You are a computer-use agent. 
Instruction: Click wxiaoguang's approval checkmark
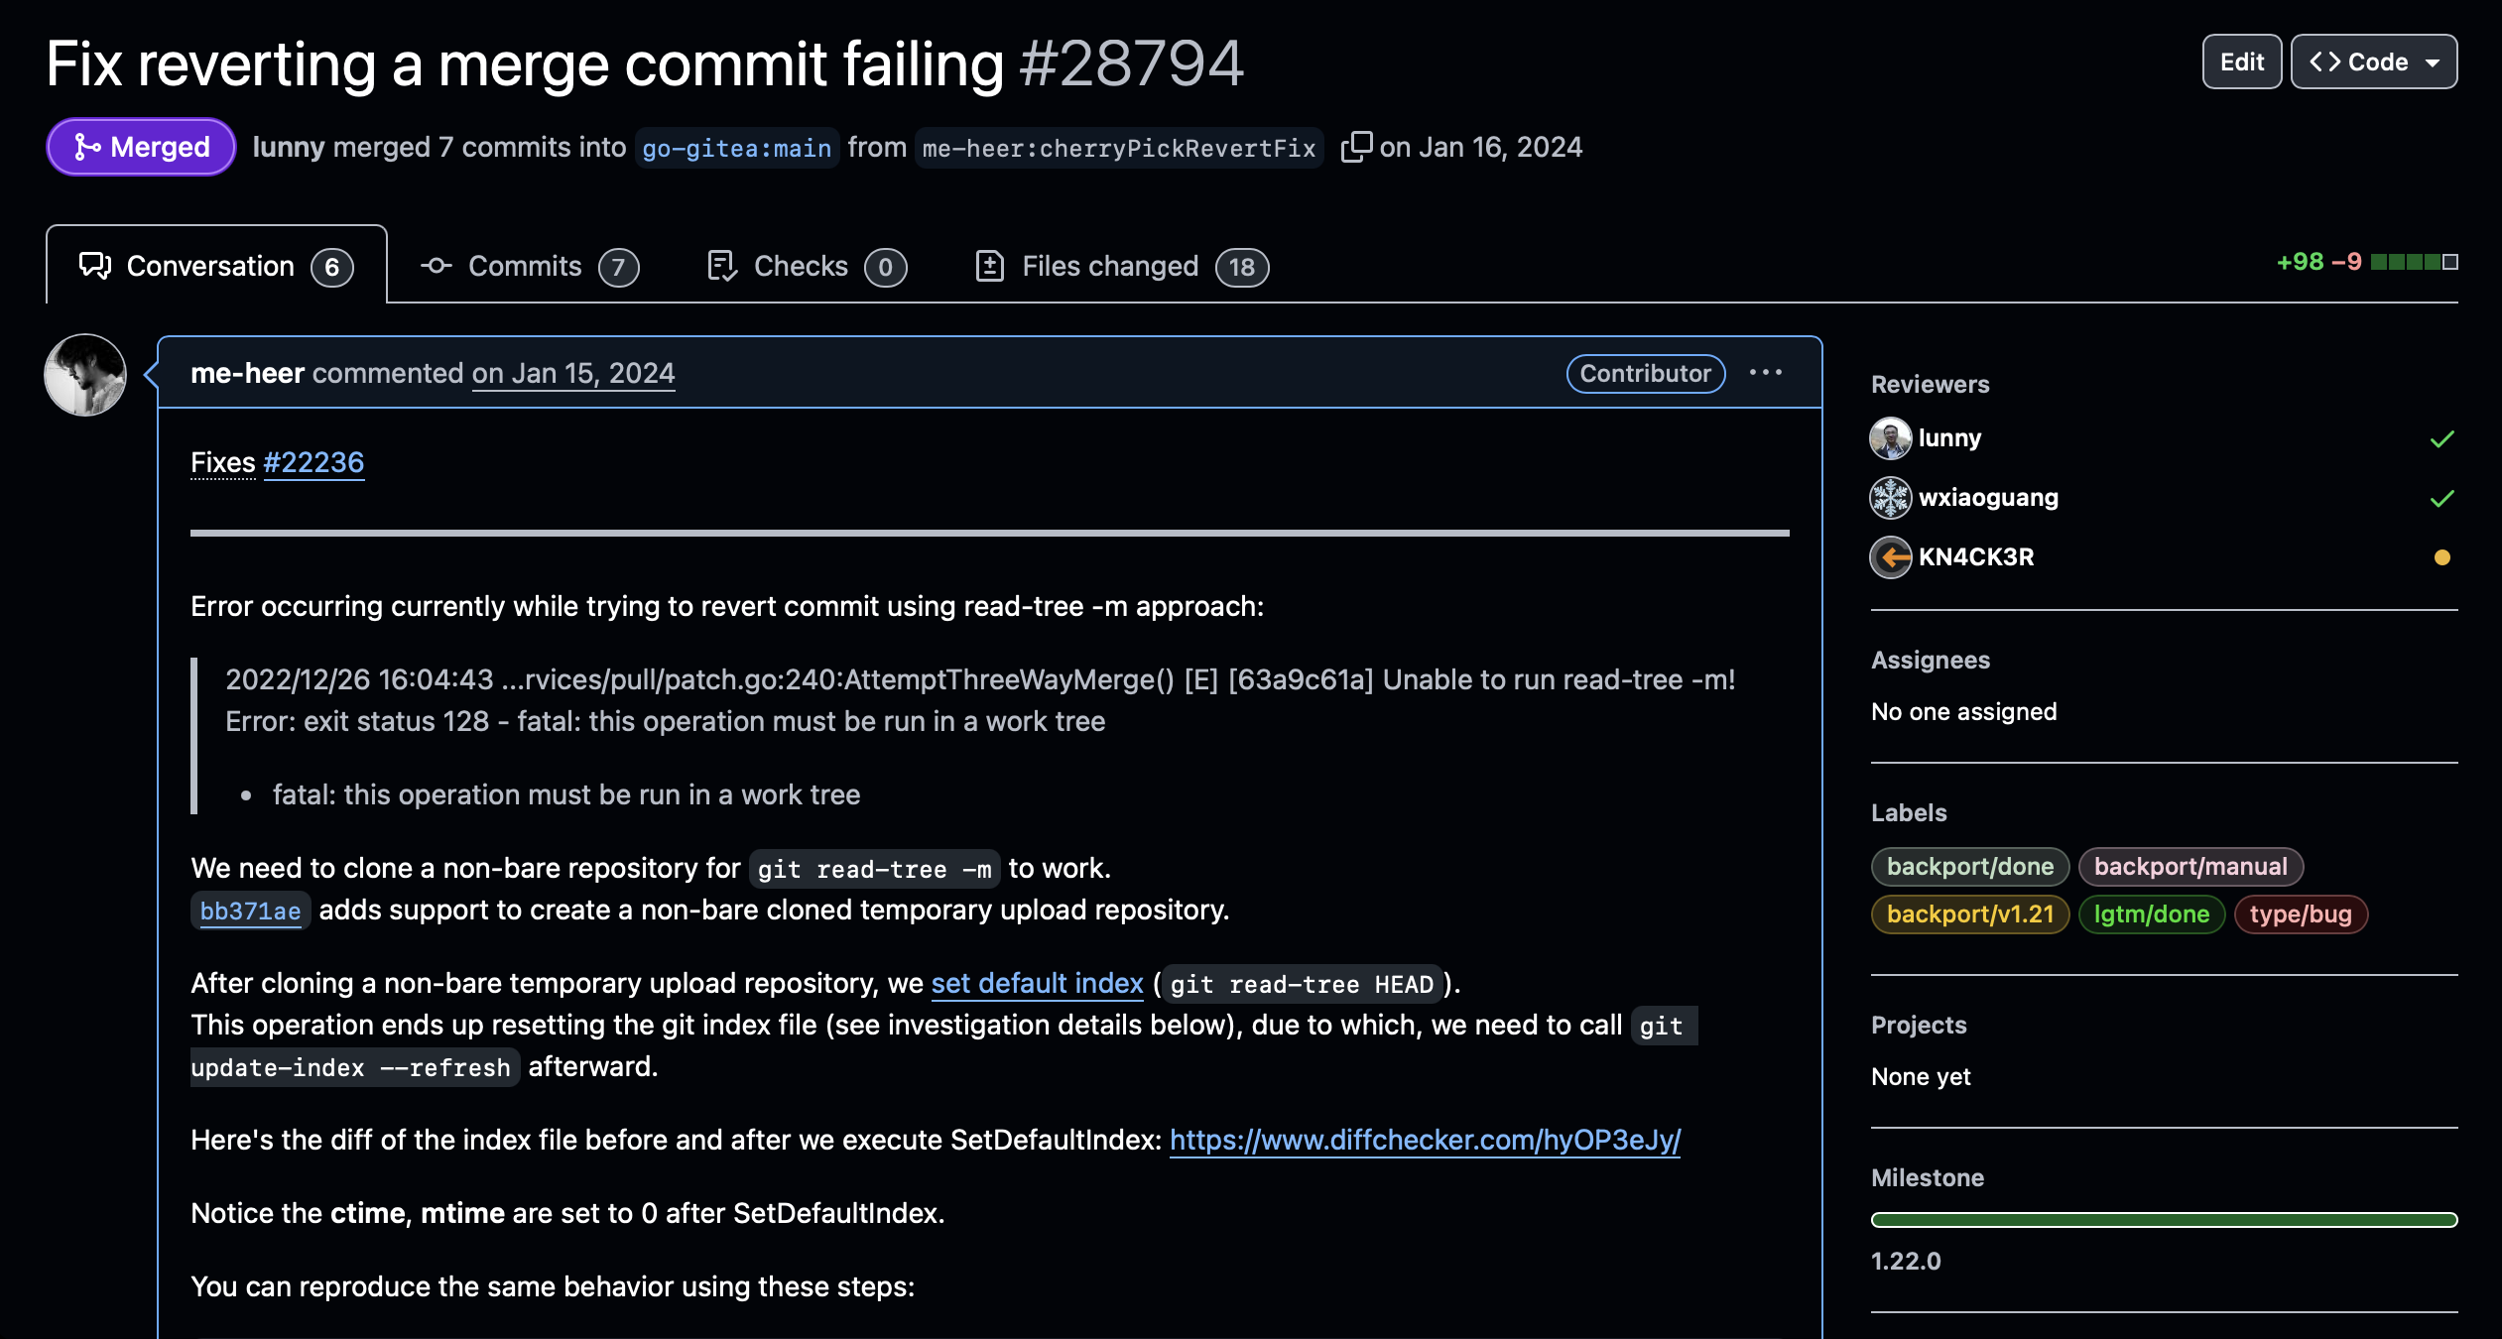pyautogui.click(x=2442, y=499)
